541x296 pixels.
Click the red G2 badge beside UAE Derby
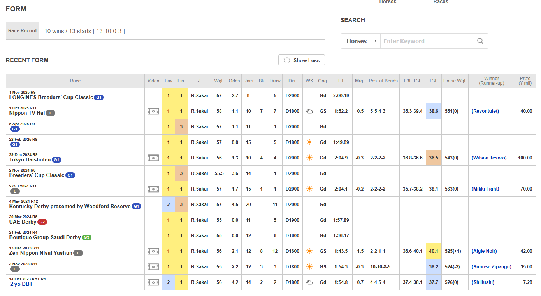[x=42, y=222]
